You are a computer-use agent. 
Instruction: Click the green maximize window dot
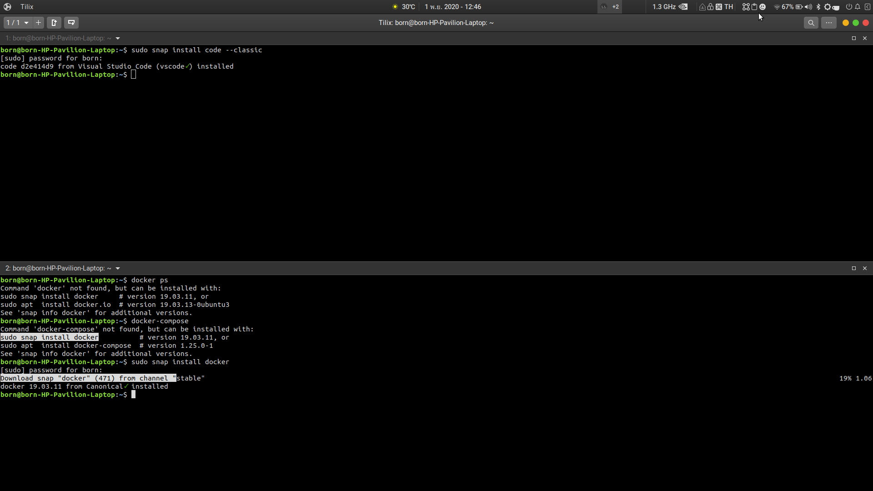tap(856, 23)
